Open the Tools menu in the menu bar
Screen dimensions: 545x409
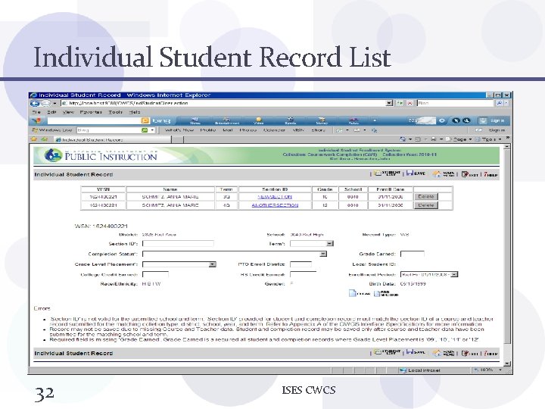point(115,112)
